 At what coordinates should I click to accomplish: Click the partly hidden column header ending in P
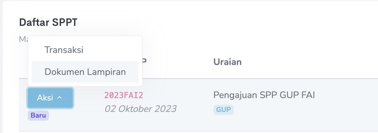point(144,61)
